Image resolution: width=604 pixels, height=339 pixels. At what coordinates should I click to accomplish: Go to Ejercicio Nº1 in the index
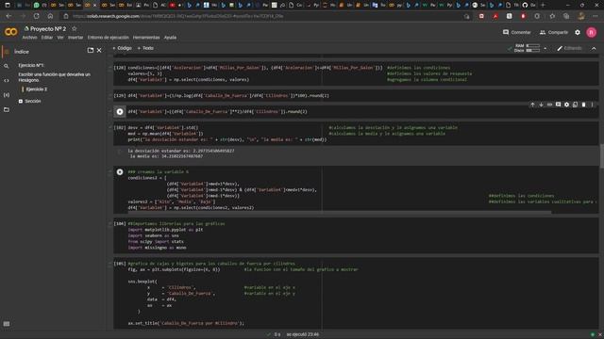(31, 65)
